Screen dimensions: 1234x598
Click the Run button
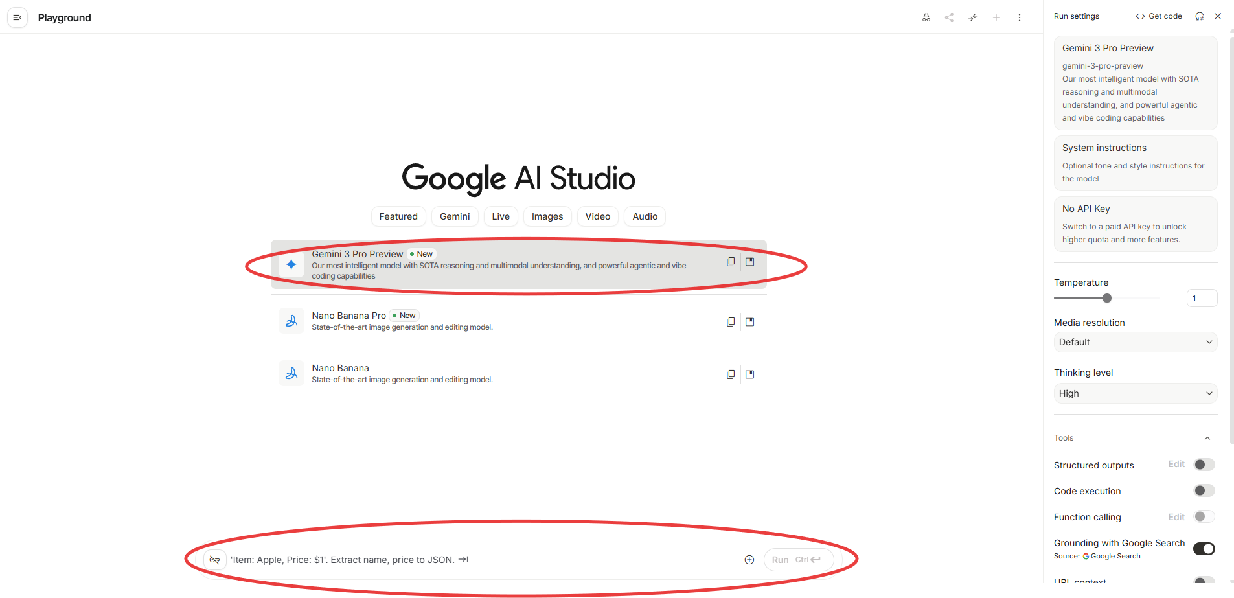coord(799,560)
